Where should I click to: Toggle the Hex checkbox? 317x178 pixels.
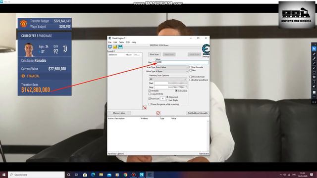point(154,62)
